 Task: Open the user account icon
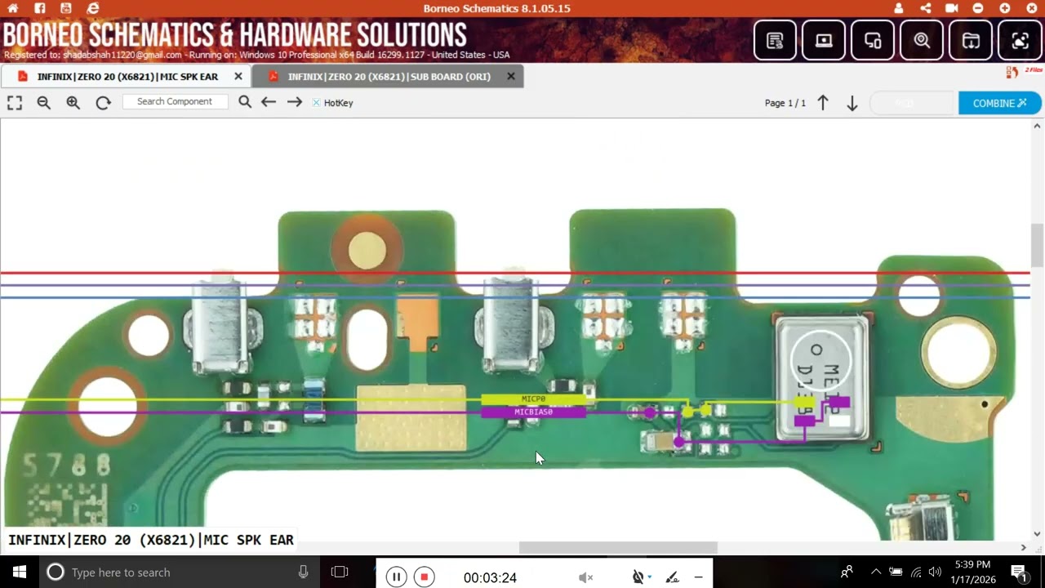(899, 8)
